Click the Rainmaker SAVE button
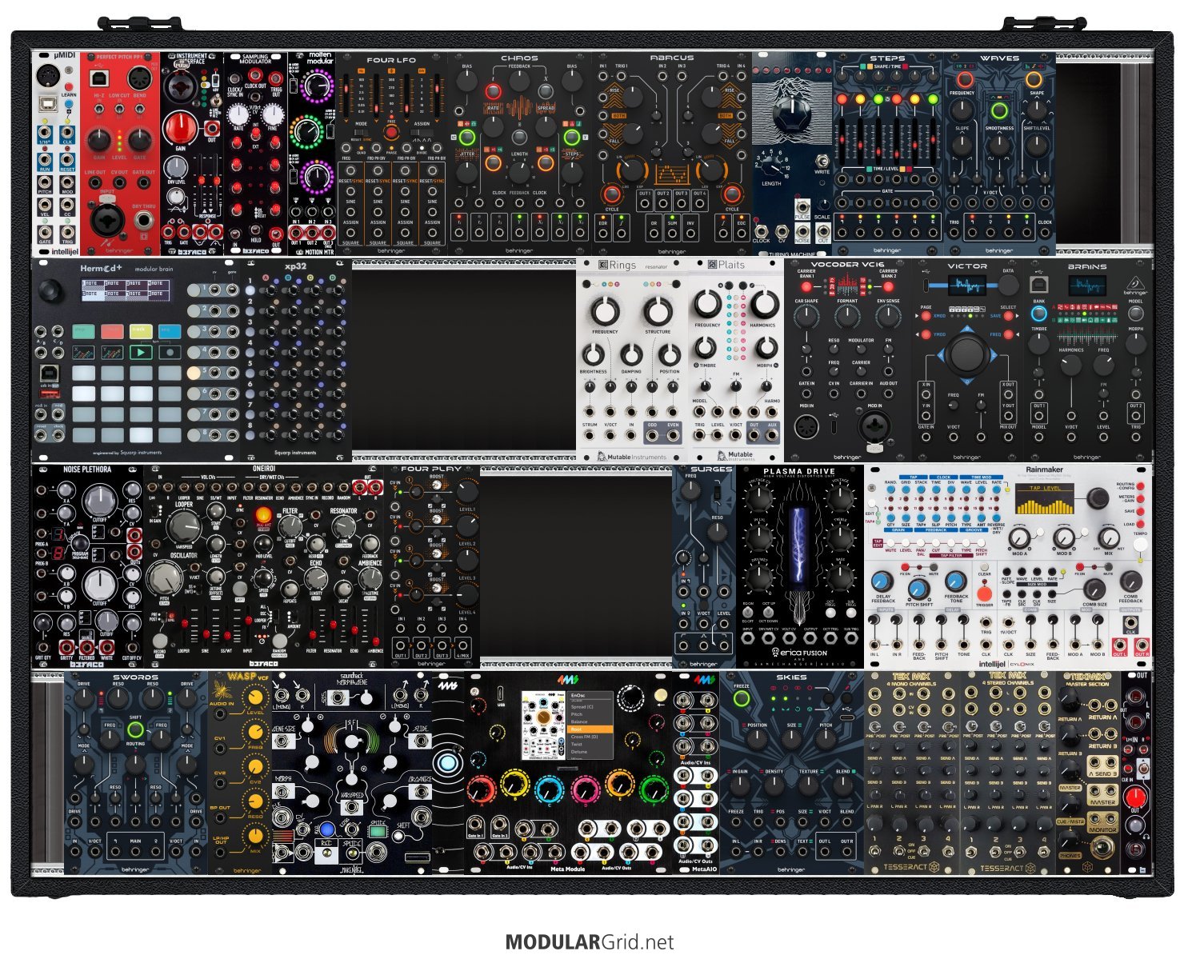1180x959 pixels. pos(1140,511)
